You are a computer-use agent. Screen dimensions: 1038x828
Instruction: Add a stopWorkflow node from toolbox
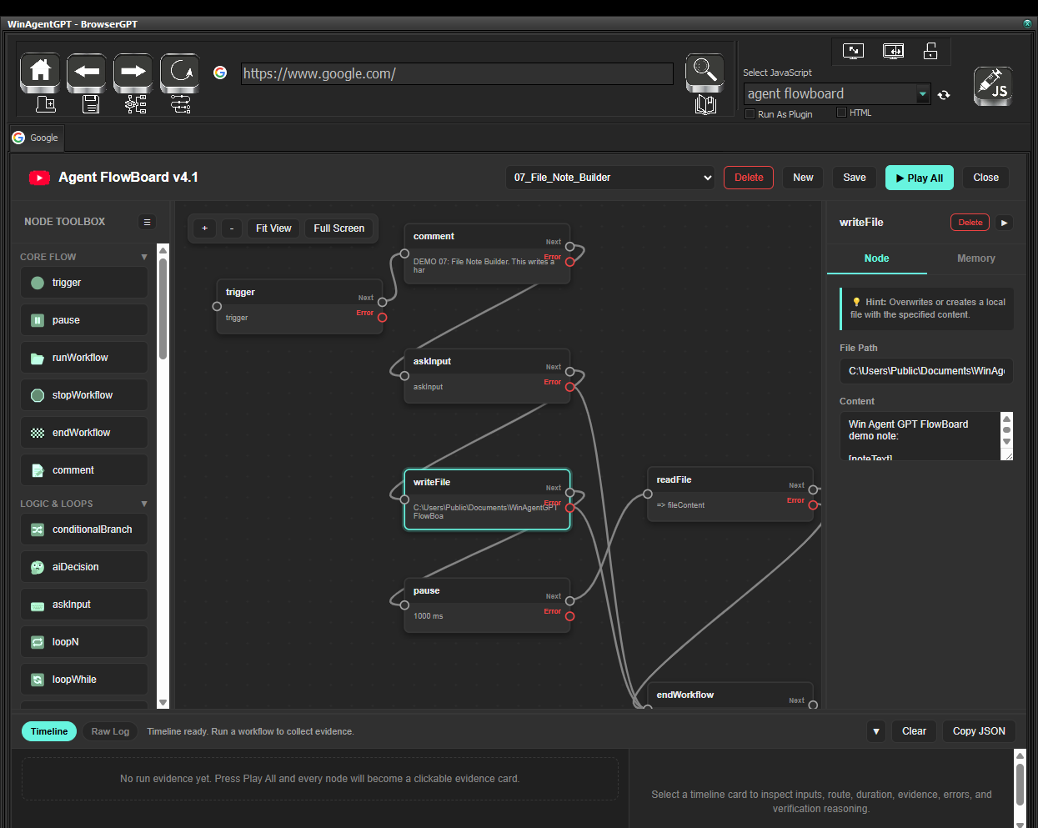[x=84, y=395]
